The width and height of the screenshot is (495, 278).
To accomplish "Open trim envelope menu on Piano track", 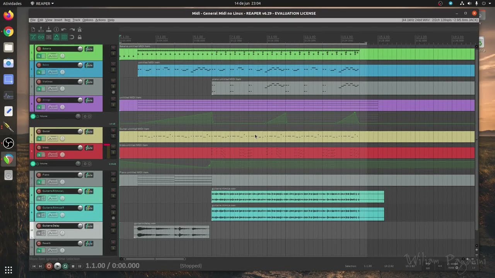I will pos(53,182).
